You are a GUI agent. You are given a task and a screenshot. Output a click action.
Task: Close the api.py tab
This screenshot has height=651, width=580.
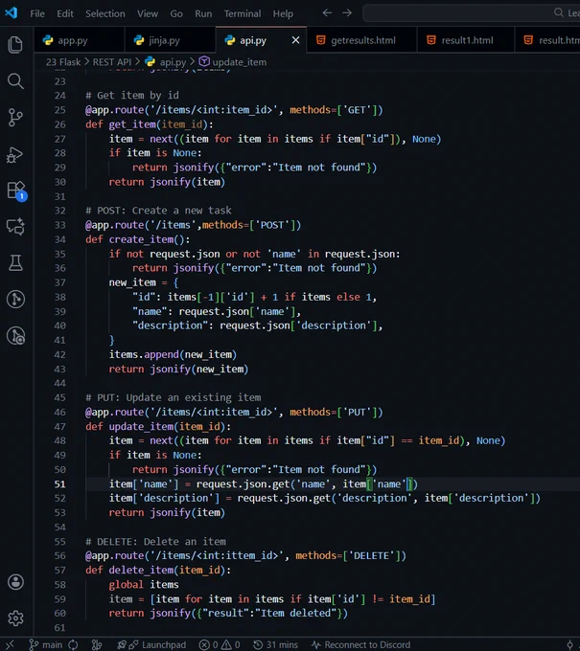click(295, 40)
